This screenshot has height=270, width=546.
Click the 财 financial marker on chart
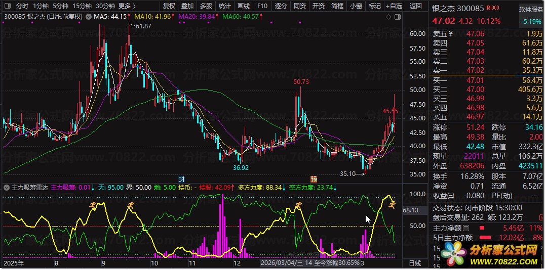click(x=181, y=179)
